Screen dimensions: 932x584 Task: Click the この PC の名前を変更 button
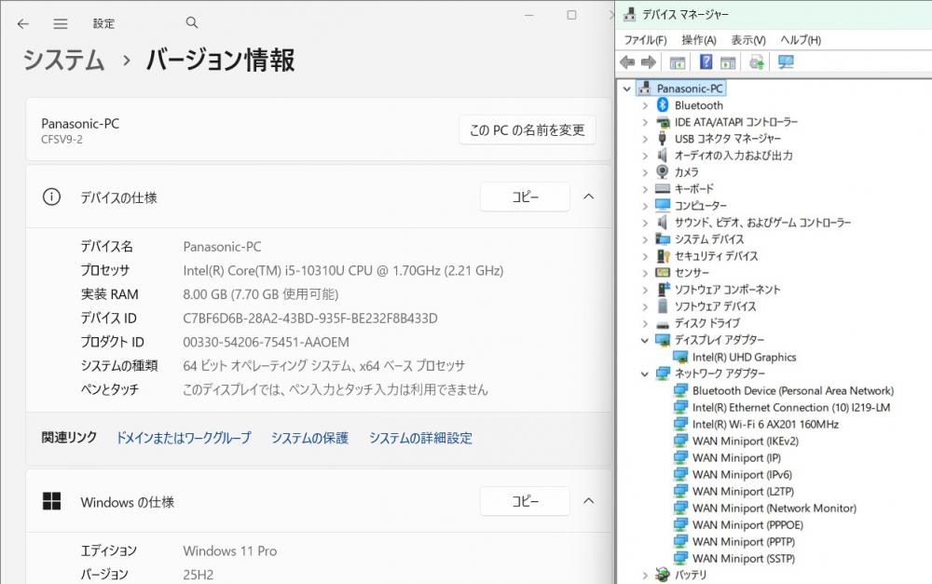[527, 130]
